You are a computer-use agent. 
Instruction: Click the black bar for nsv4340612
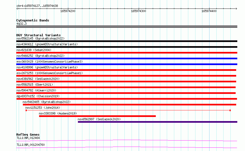[127, 47]
